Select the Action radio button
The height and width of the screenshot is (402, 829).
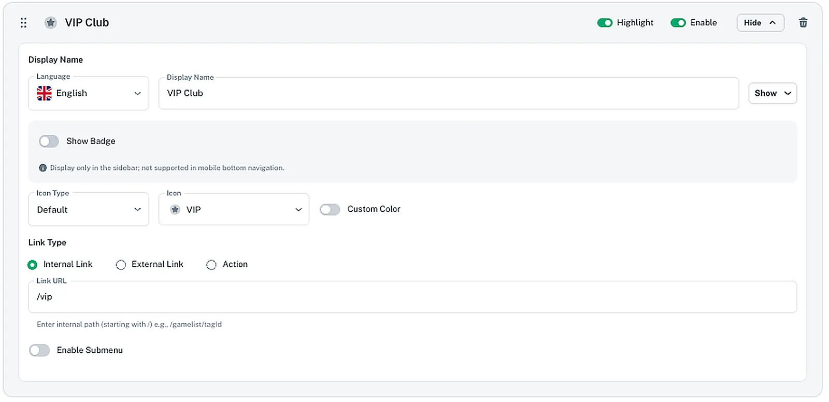pyautogui.click(x=211, y=265)
